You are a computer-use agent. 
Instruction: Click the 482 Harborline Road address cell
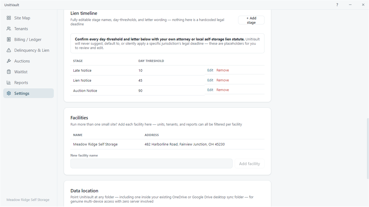click(185, 144)
